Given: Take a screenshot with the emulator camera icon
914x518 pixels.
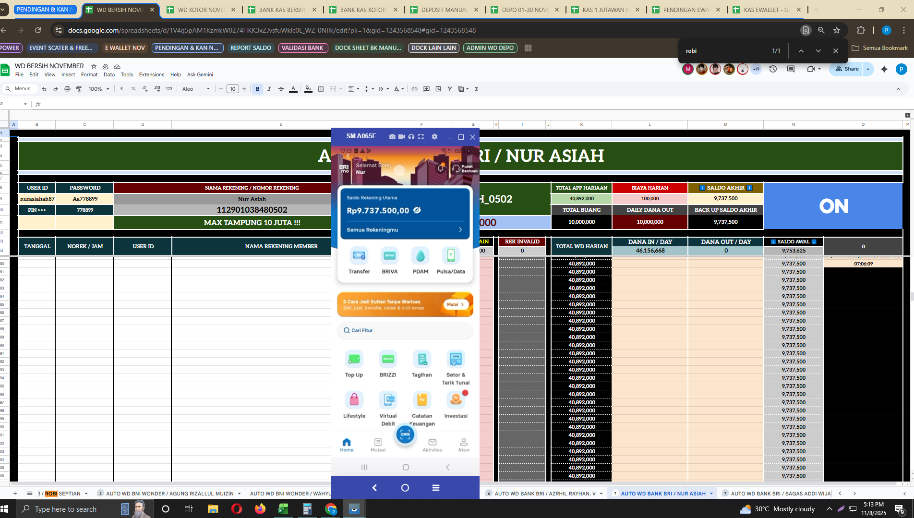Looking at the screenshot, I should [392, 137].
